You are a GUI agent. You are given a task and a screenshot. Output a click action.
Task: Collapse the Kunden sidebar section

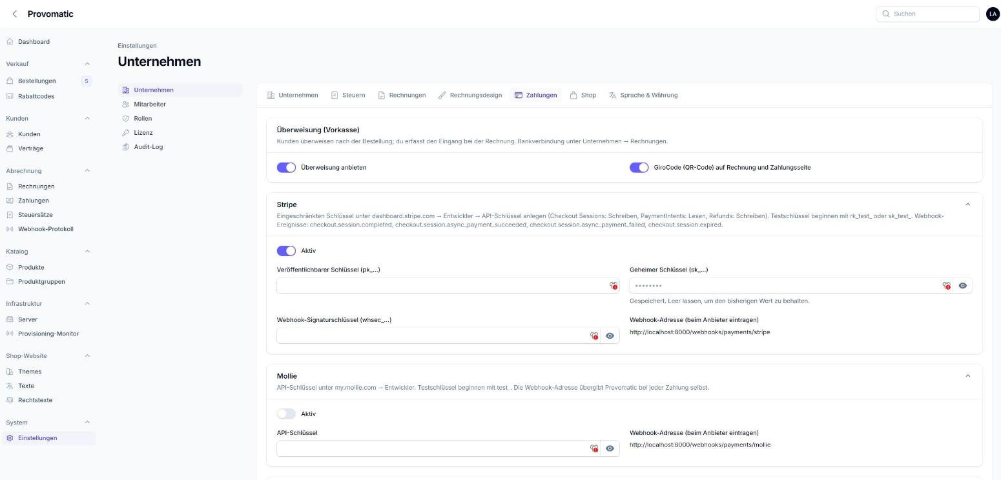87,119
